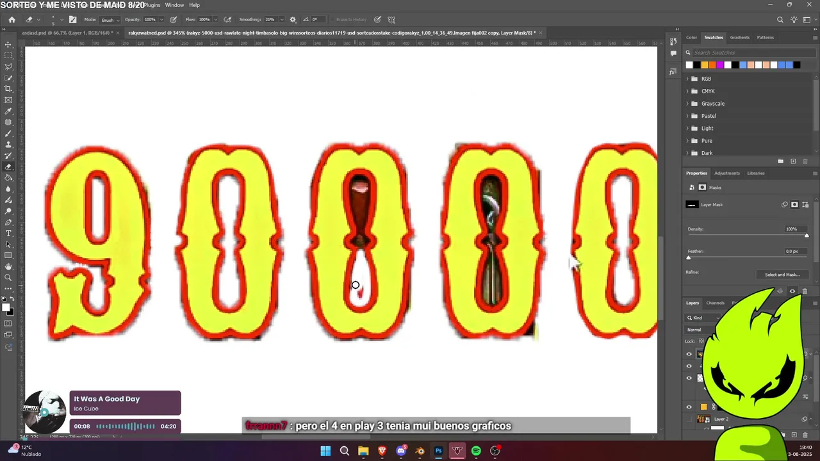Switch to the Patterns tab
The image size is (820, 461).
(x=766, y=37)
